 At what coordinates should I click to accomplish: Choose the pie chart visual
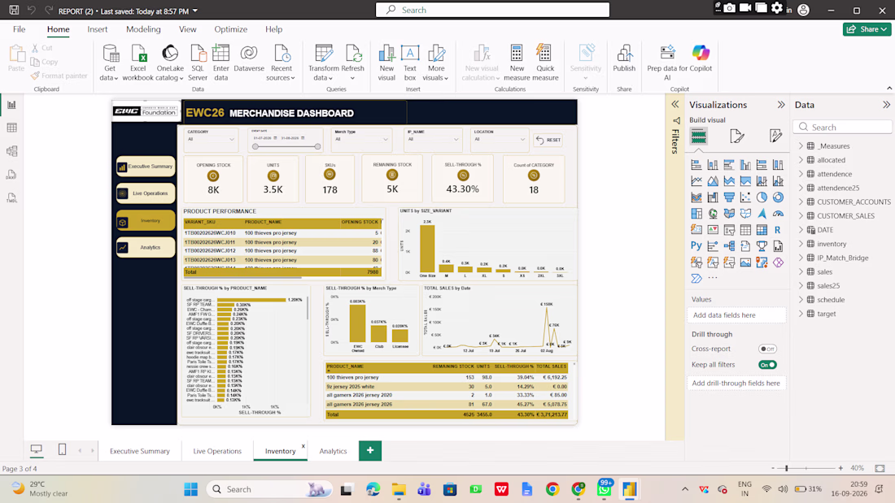762,197
